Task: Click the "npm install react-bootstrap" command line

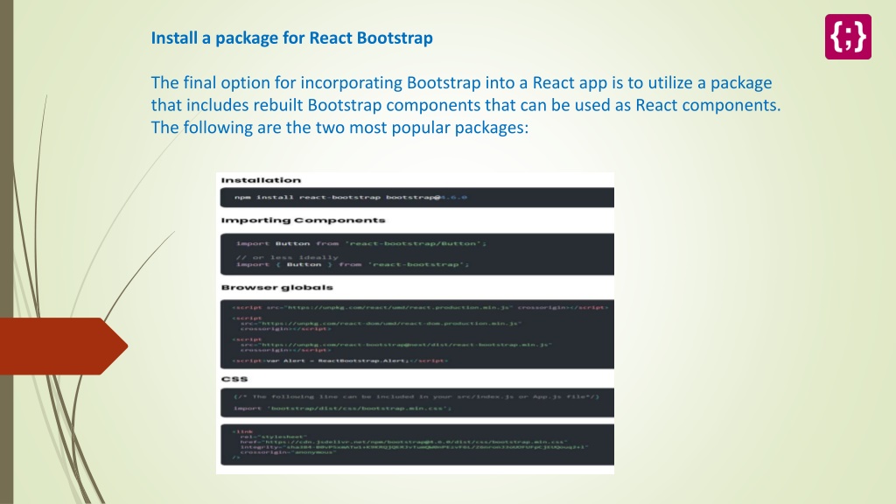Action: [350, 197]
